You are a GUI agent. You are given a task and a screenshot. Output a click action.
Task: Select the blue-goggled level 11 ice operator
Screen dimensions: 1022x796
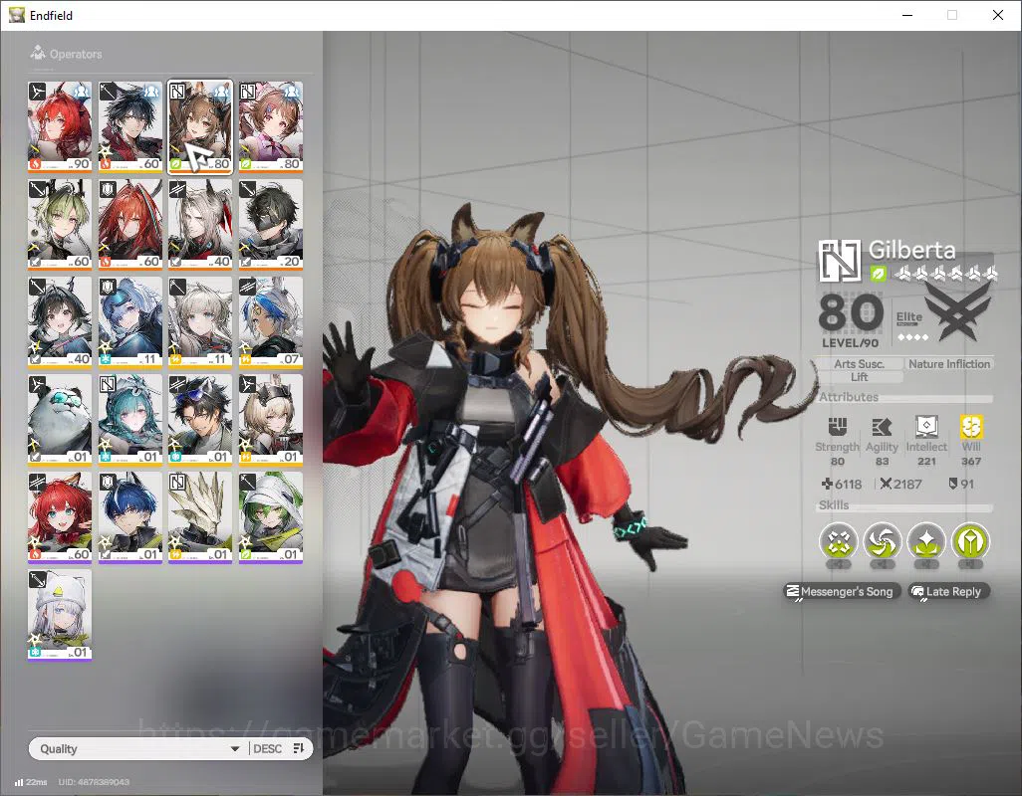pos(129,321)
